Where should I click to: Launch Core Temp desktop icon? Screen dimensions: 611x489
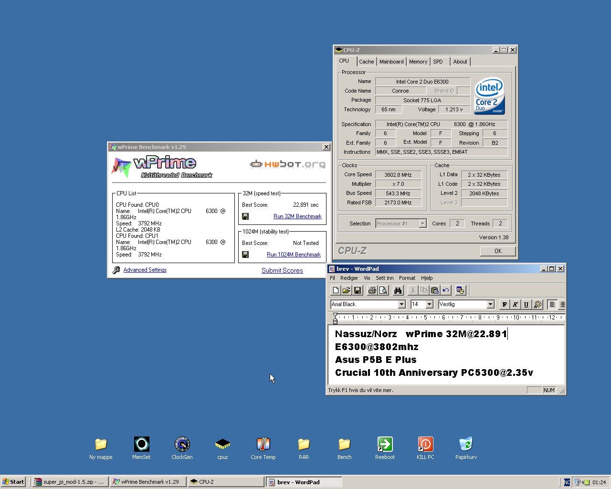tap(263, 448)
